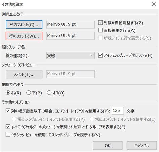159x152 pixels.
Task: Open the 列のフォント(C) column font dialog
Action: pos(24,24)
